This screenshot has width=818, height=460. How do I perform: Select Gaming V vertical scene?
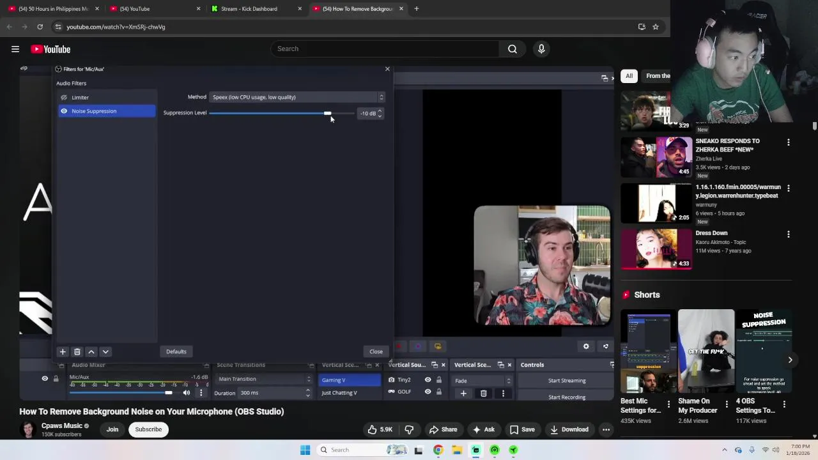click(x=349, y=380)
